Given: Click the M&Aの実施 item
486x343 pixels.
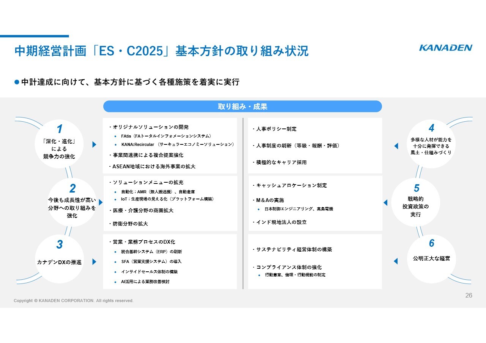Looking at the screenshot, I should click(270, 200).
